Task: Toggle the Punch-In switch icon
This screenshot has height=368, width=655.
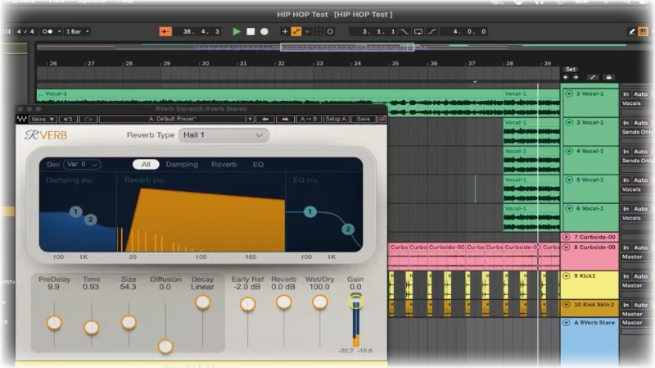Action: (x=404, y=31)
